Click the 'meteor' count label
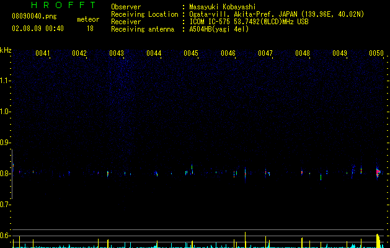The height and width of the screenshot is (248, 390). tap(88, 19)
